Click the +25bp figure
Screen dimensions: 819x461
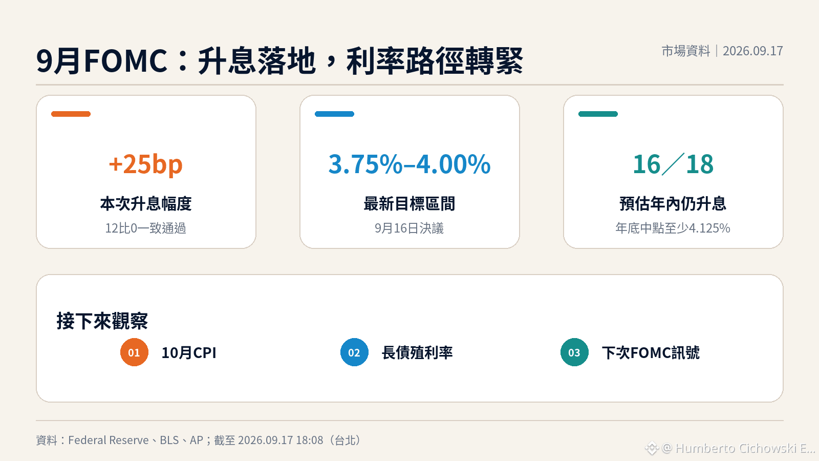(x=146, y=164)
